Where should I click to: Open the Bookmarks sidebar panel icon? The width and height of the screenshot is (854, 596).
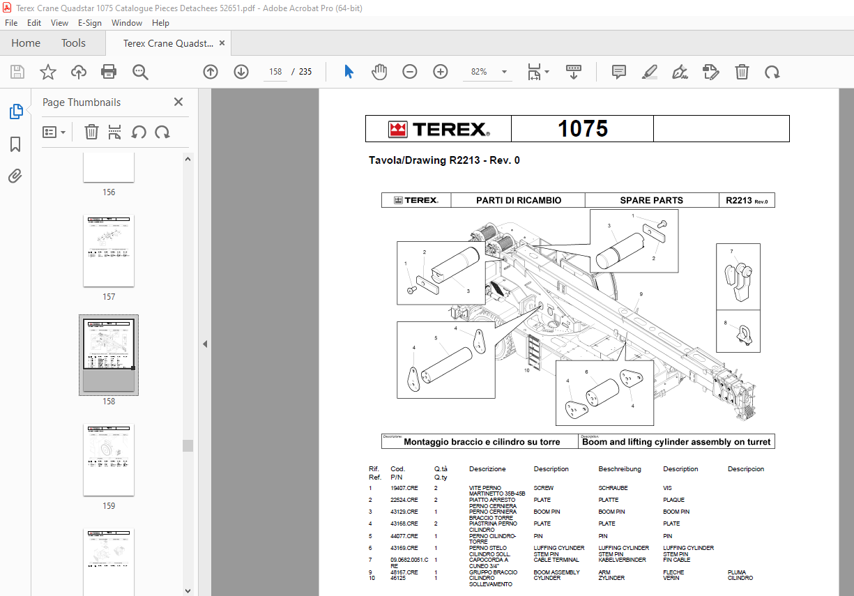tap(15, 144)
